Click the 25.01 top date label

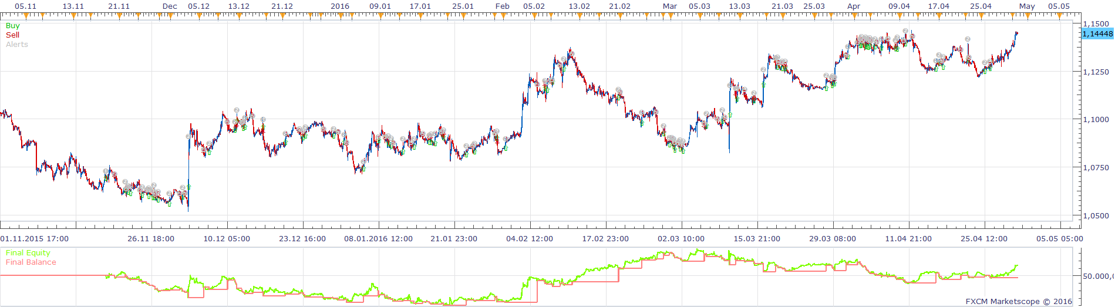[x=463, y=6]
